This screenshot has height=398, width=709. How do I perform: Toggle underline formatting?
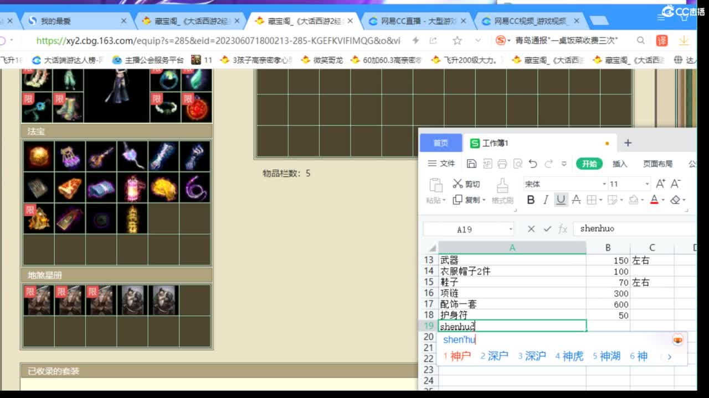[x=561, y=200]
